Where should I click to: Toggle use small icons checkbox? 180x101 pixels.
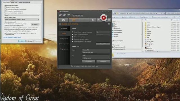tap(5, 11)
